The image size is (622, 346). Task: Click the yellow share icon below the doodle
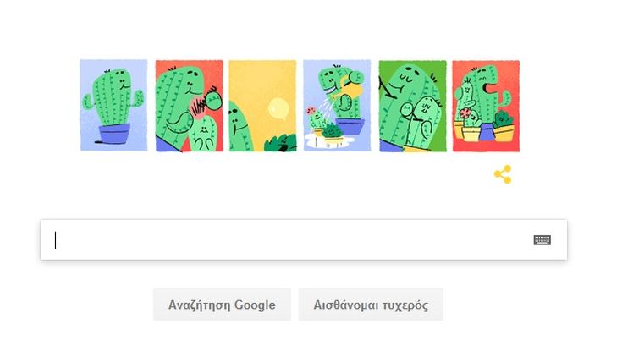click(x=503, y=174)
